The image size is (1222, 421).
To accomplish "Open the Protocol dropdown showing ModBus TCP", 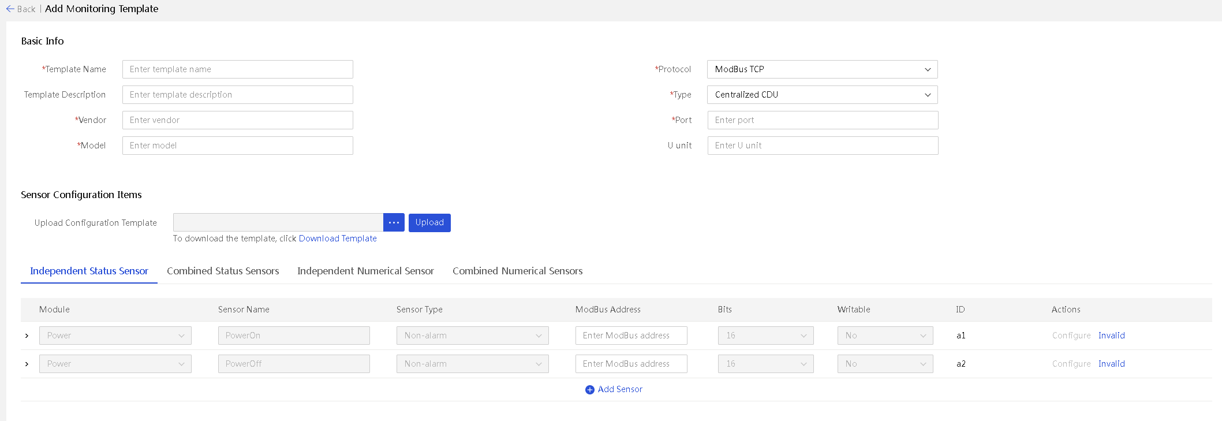I will (822, 69).
